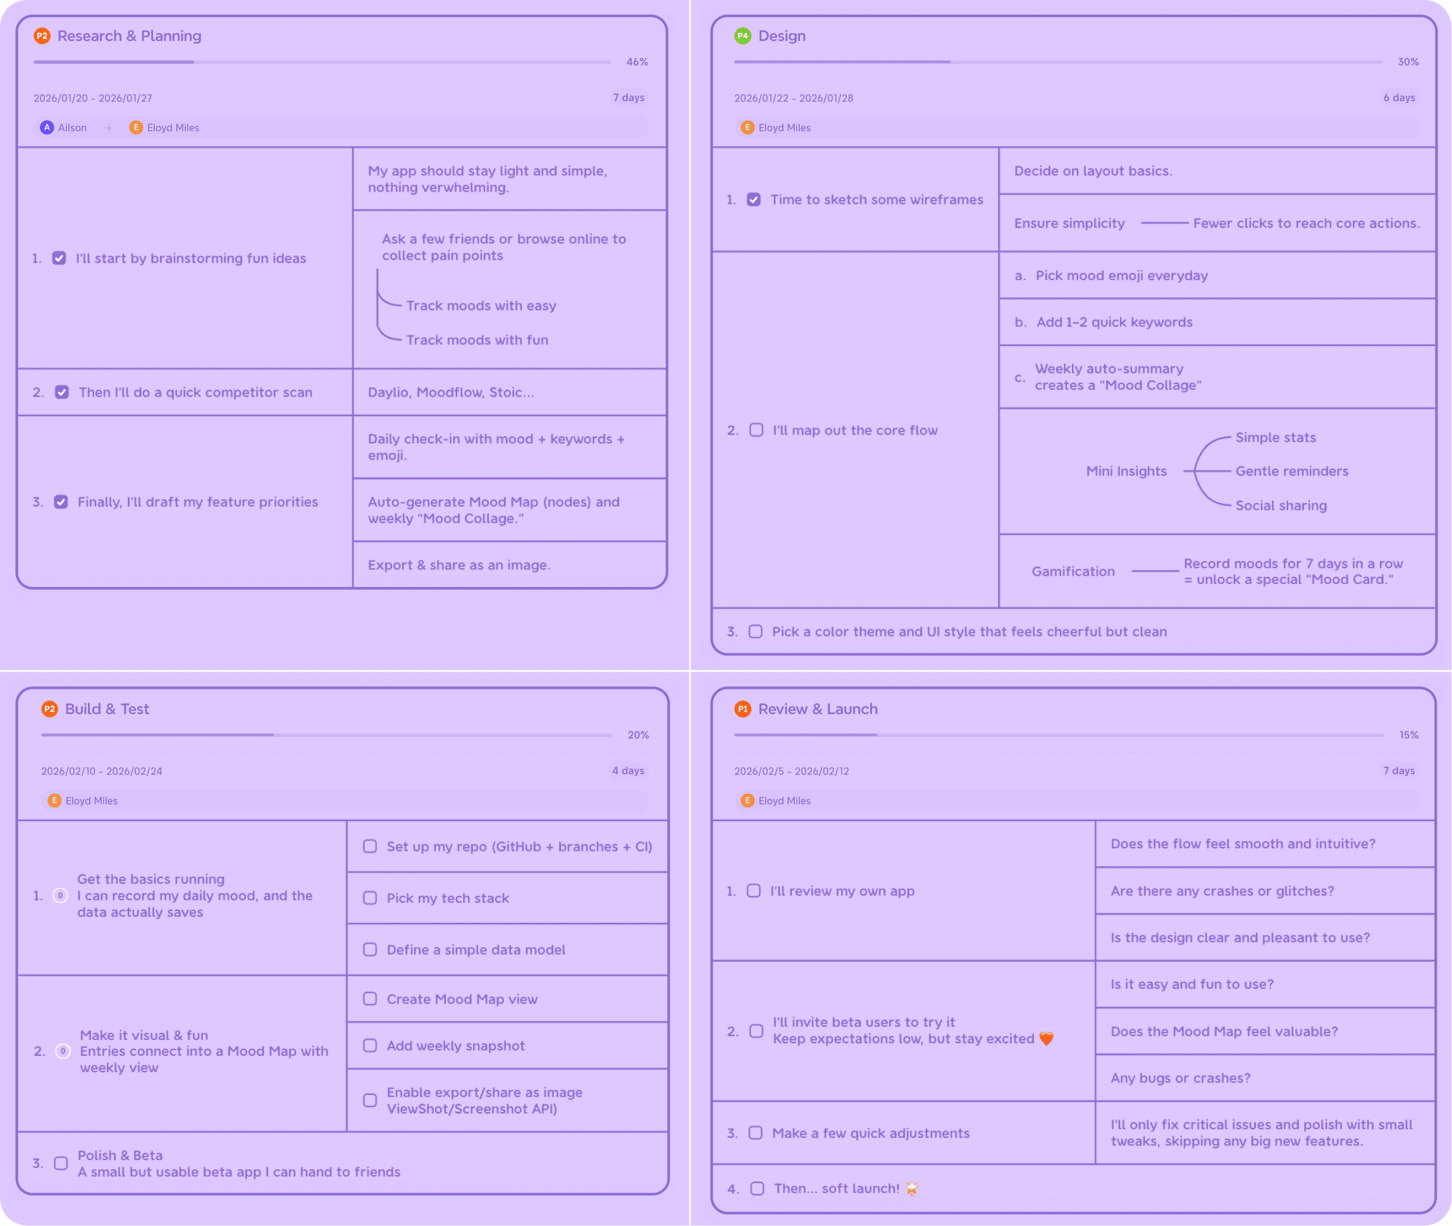This screenshot has width=1452, height=1226.
Task: Click the P4 priority badge on Design
Action: coord(742,35)
